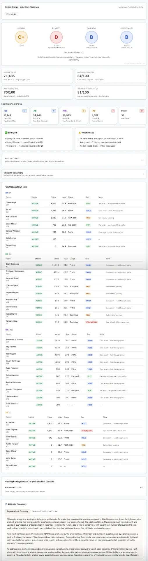Click the AI Roster Summary sparkle icon
The image size is (148, 561).
coord(6,504)
